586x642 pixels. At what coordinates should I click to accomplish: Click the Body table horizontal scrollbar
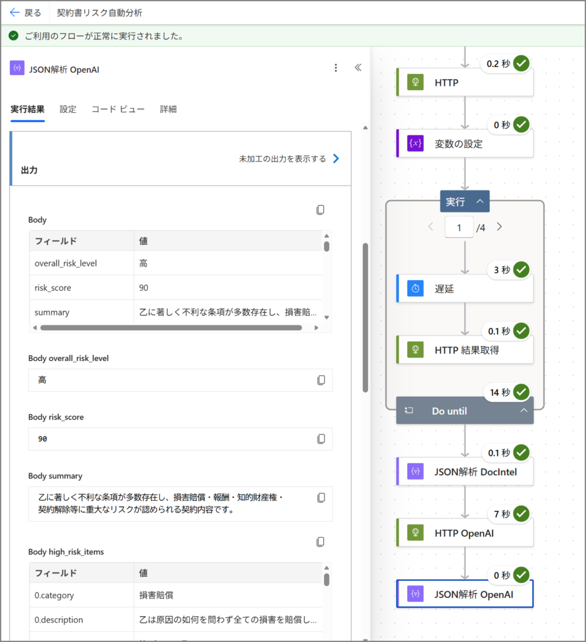(170, 327)
